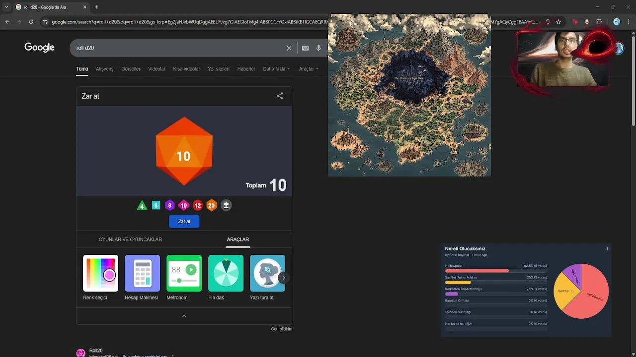Click the rolled d20 showing 10

coord(184,151)
